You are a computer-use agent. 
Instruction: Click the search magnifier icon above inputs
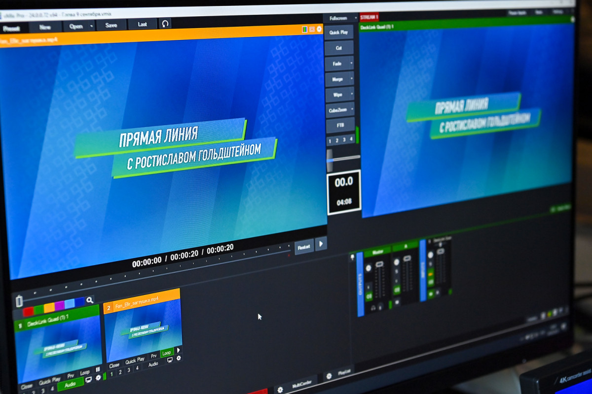point(89,300)
